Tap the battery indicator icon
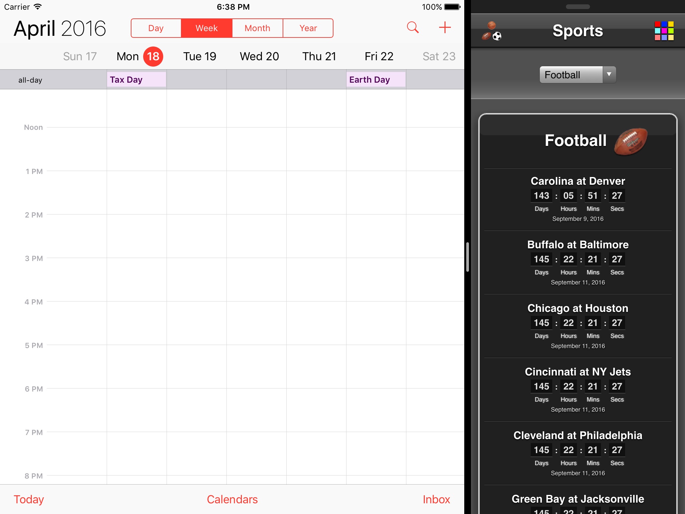The width and height of the screenshot is (685, 514). tap(452, 7)
